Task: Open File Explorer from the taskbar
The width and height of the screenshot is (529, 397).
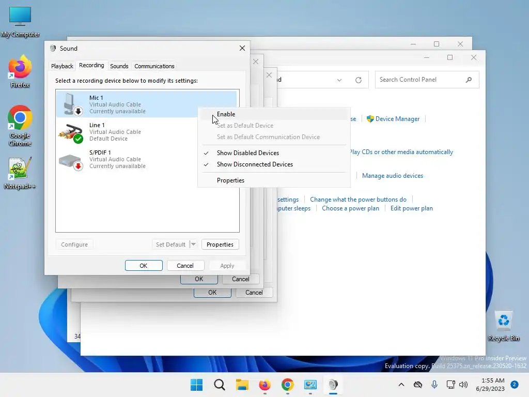Action: (242, 385)
